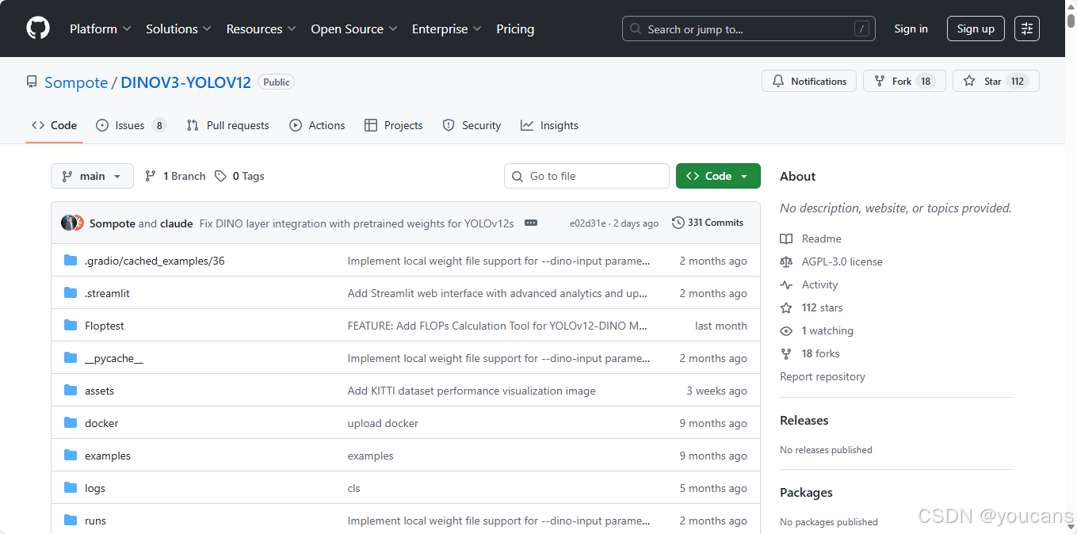Open the Packages heading link
This screenshot has height=534, width=1077.
[806, 492]
